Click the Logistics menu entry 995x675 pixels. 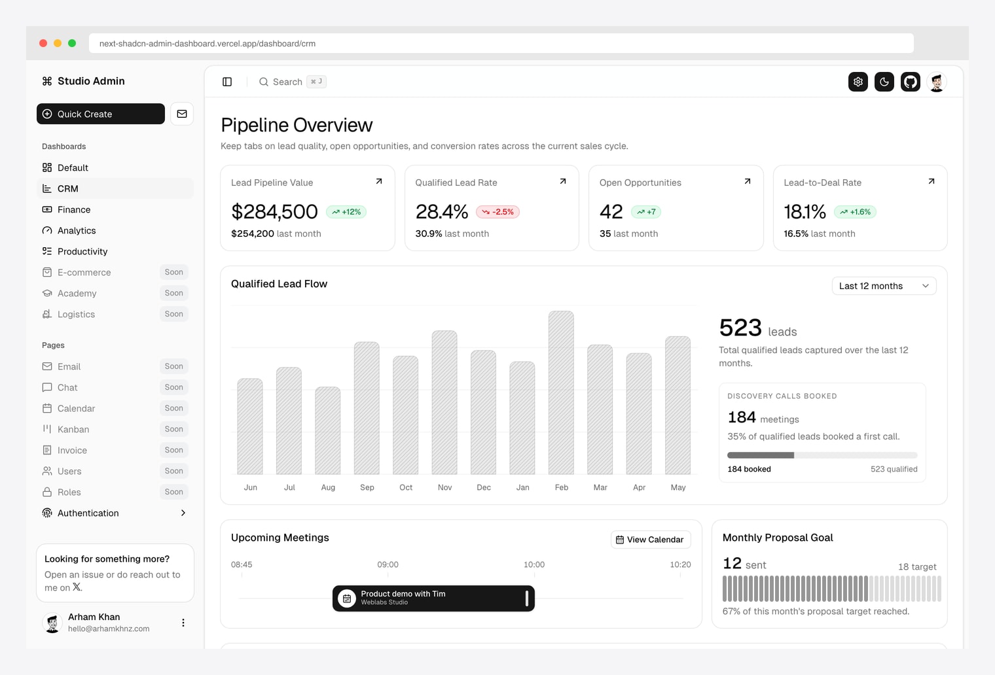tap(115, 314)
